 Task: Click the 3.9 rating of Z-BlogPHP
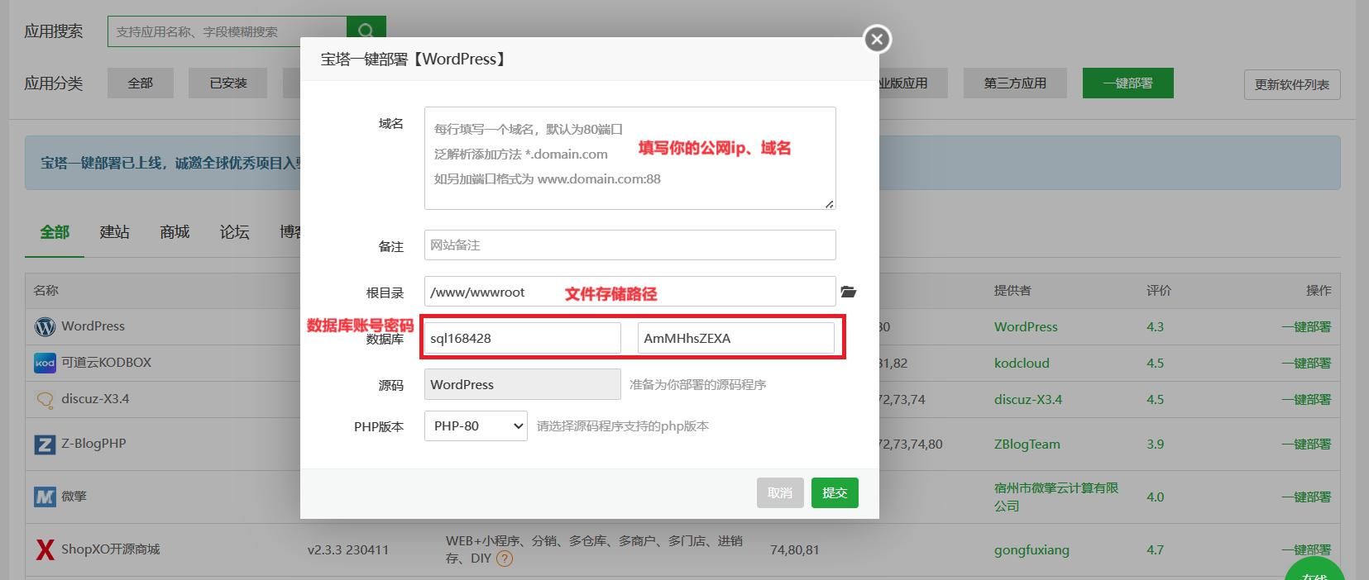click(1155, 445)
